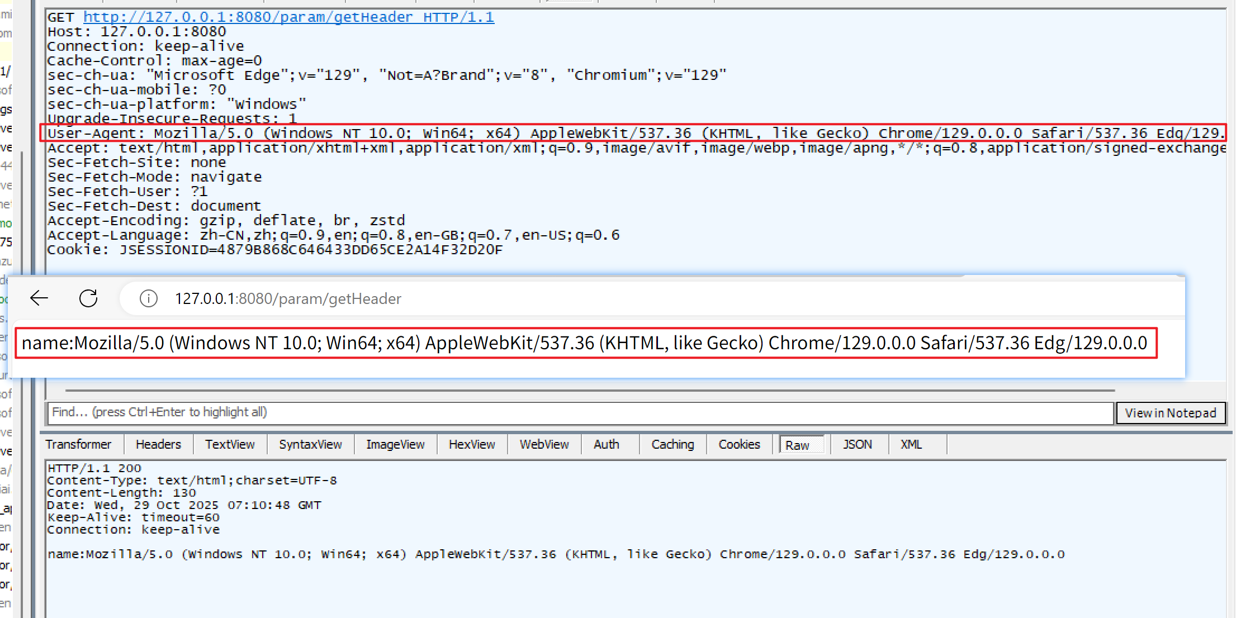Open the Auth tab
Image resolution: width=1236 pixels, height=618 pixels.
coord(607,444)
